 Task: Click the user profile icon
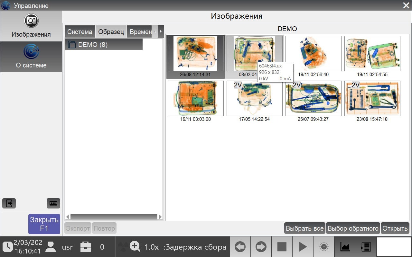point(51,247)
